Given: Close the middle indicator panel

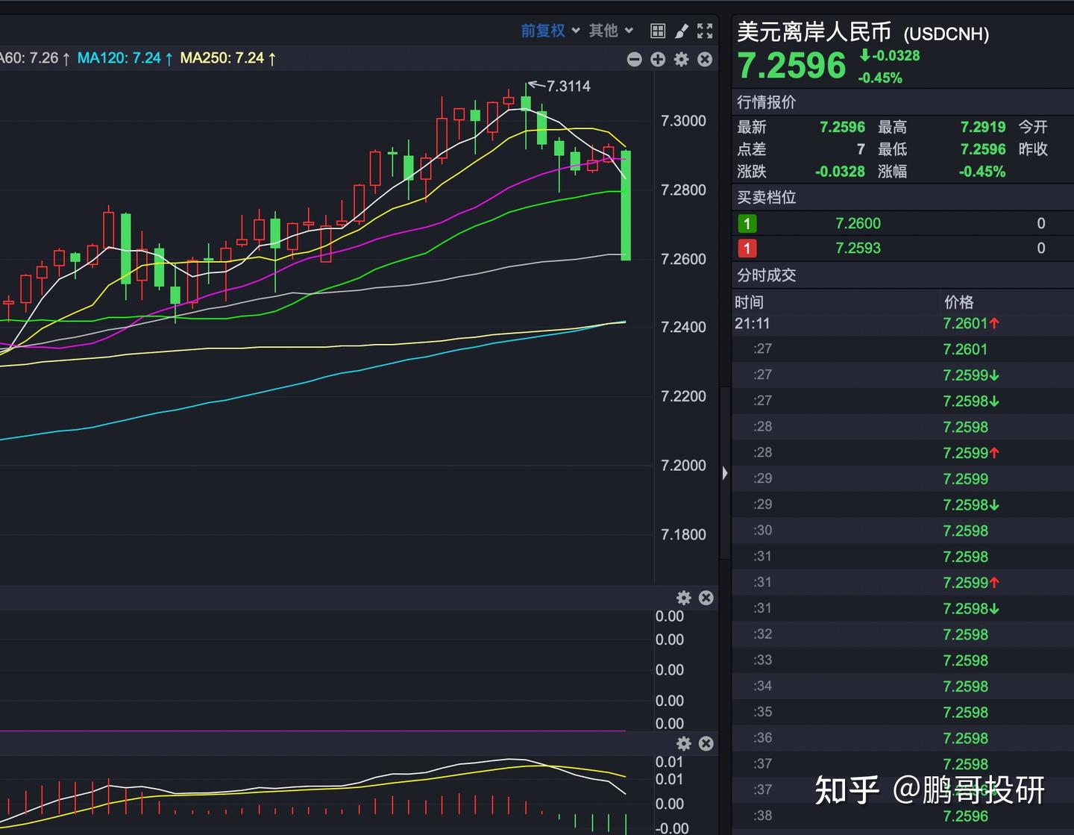Looking at the screenshot, I should click(x=706, y=598).
